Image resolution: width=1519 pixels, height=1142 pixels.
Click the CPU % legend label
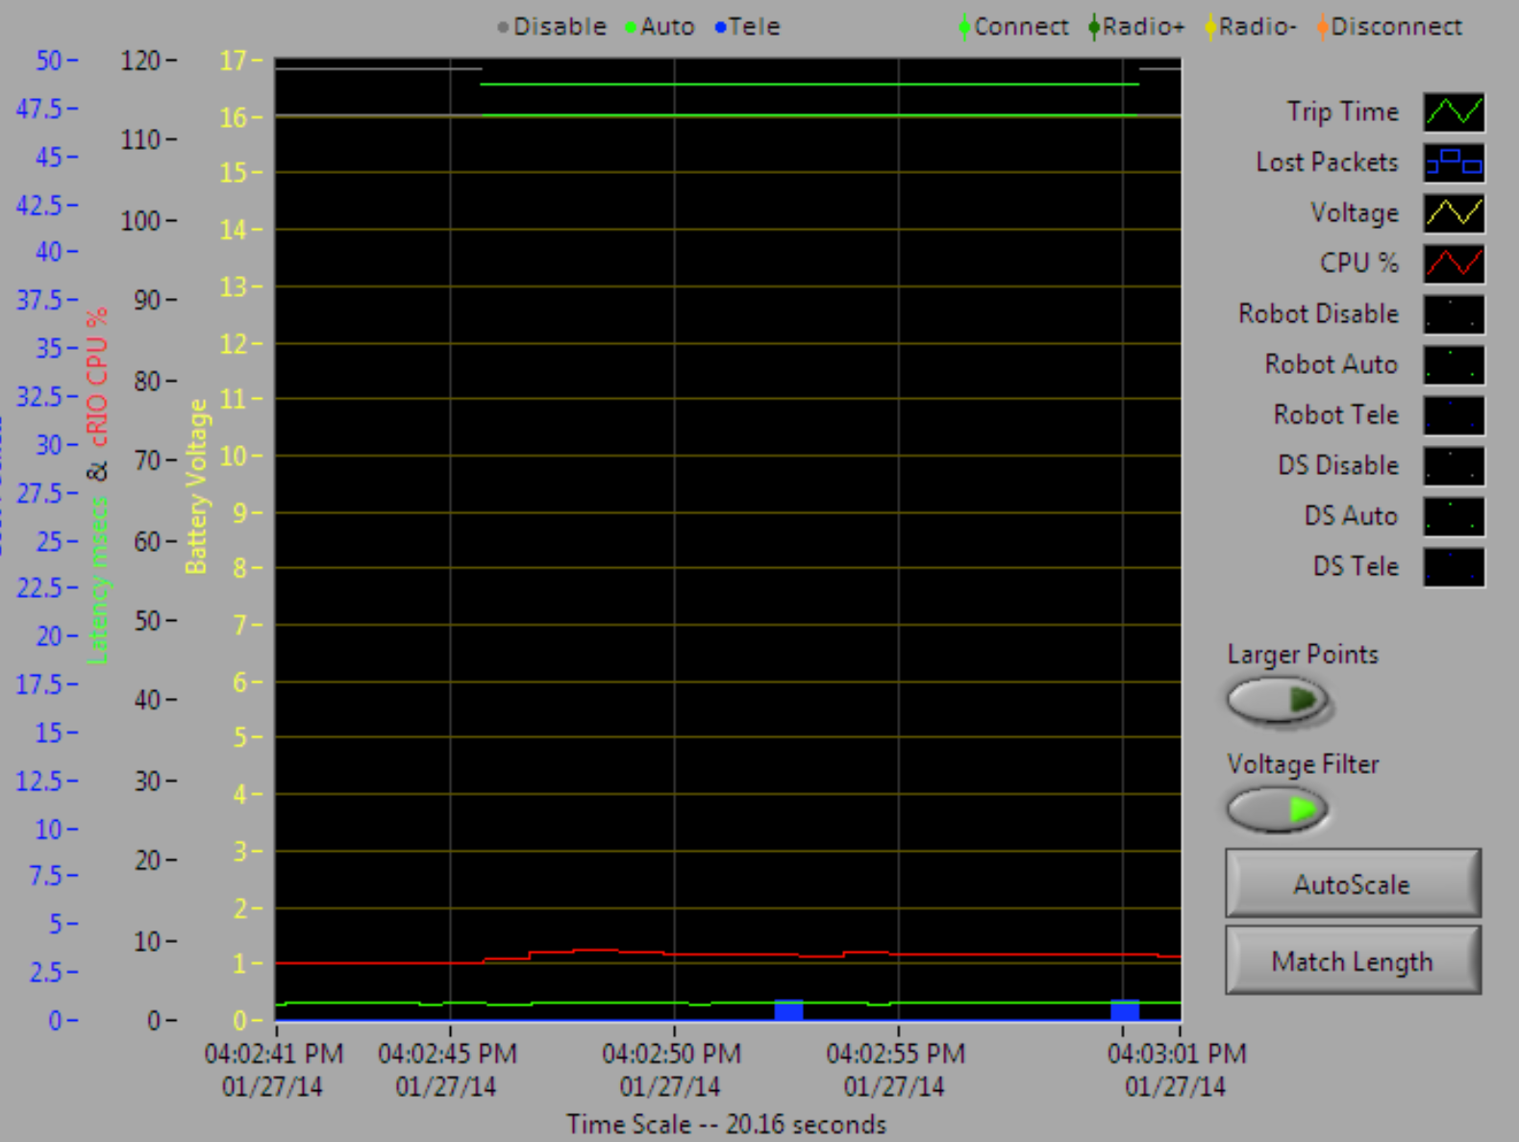tap(1358, 262)
